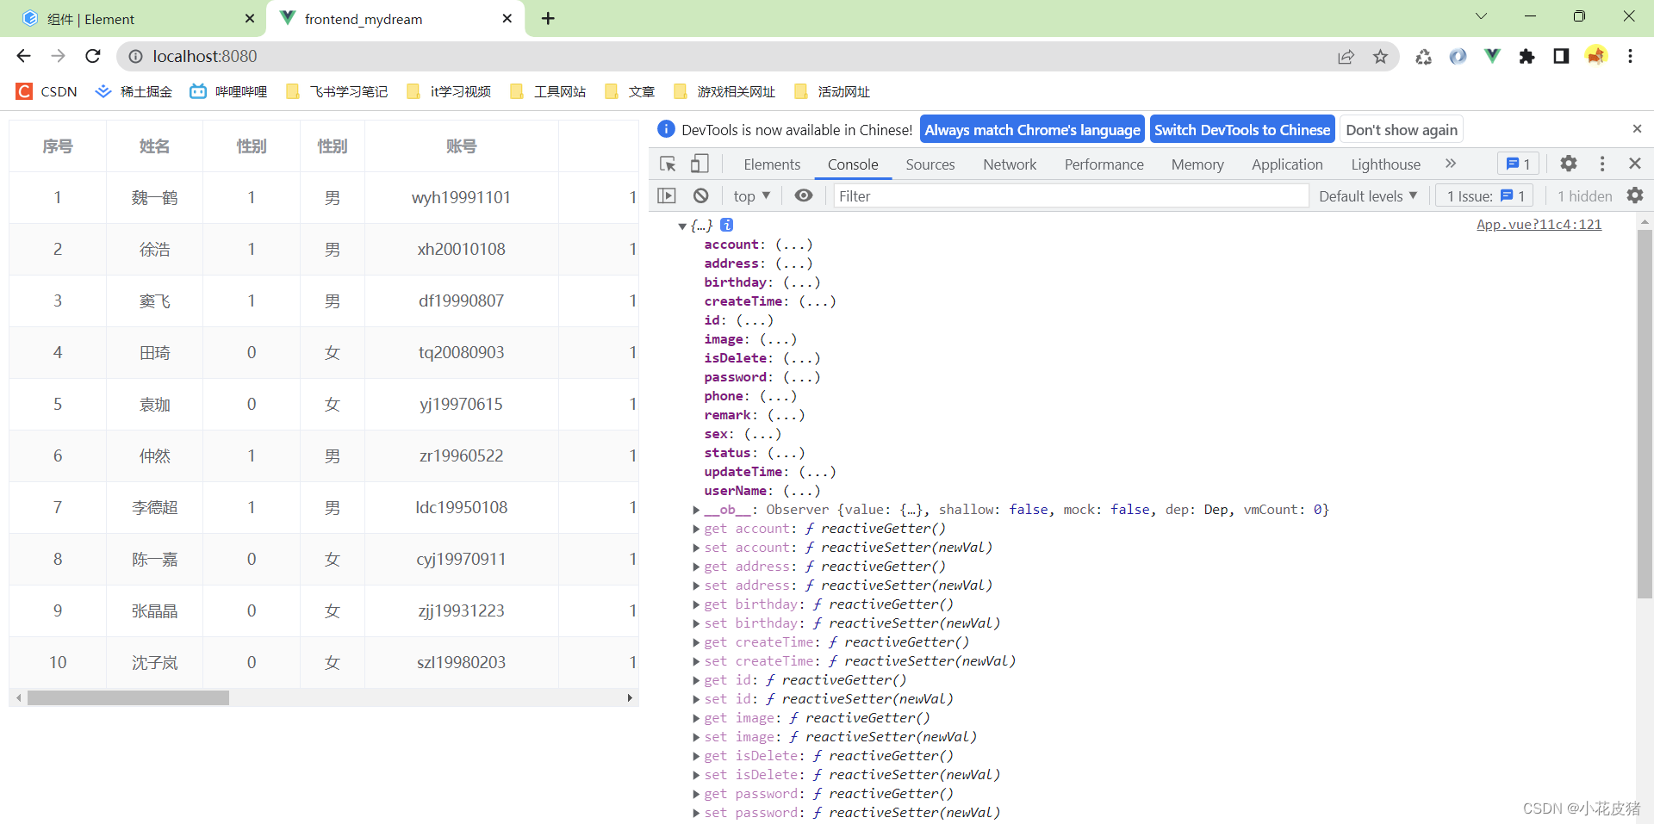Open the tab search chevron
Viewport: 1654px width, 824px height.
(1481, 16)
